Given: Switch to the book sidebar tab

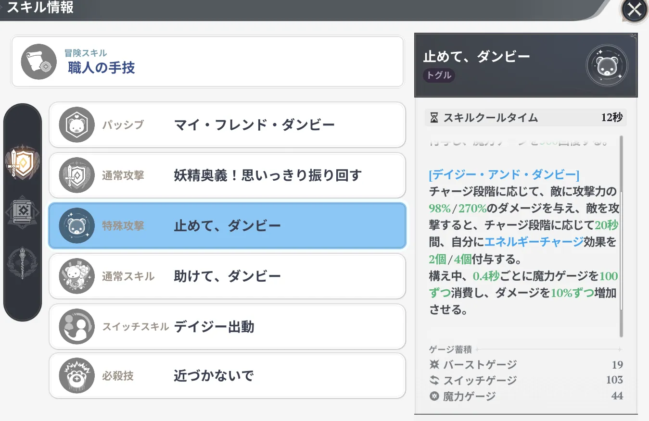Looking at the screenshot, I should pyautogui.click(x=23, y=211).
